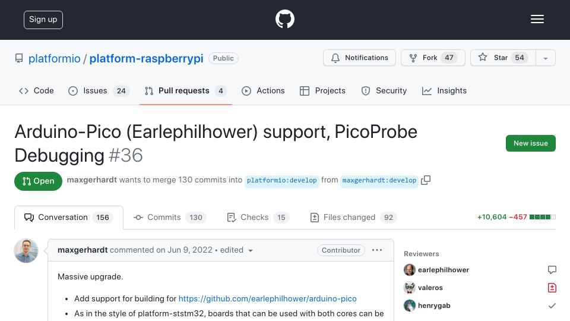Click the New issue button
This screenshot has width=570, height=321.
(x=530, y=143)
